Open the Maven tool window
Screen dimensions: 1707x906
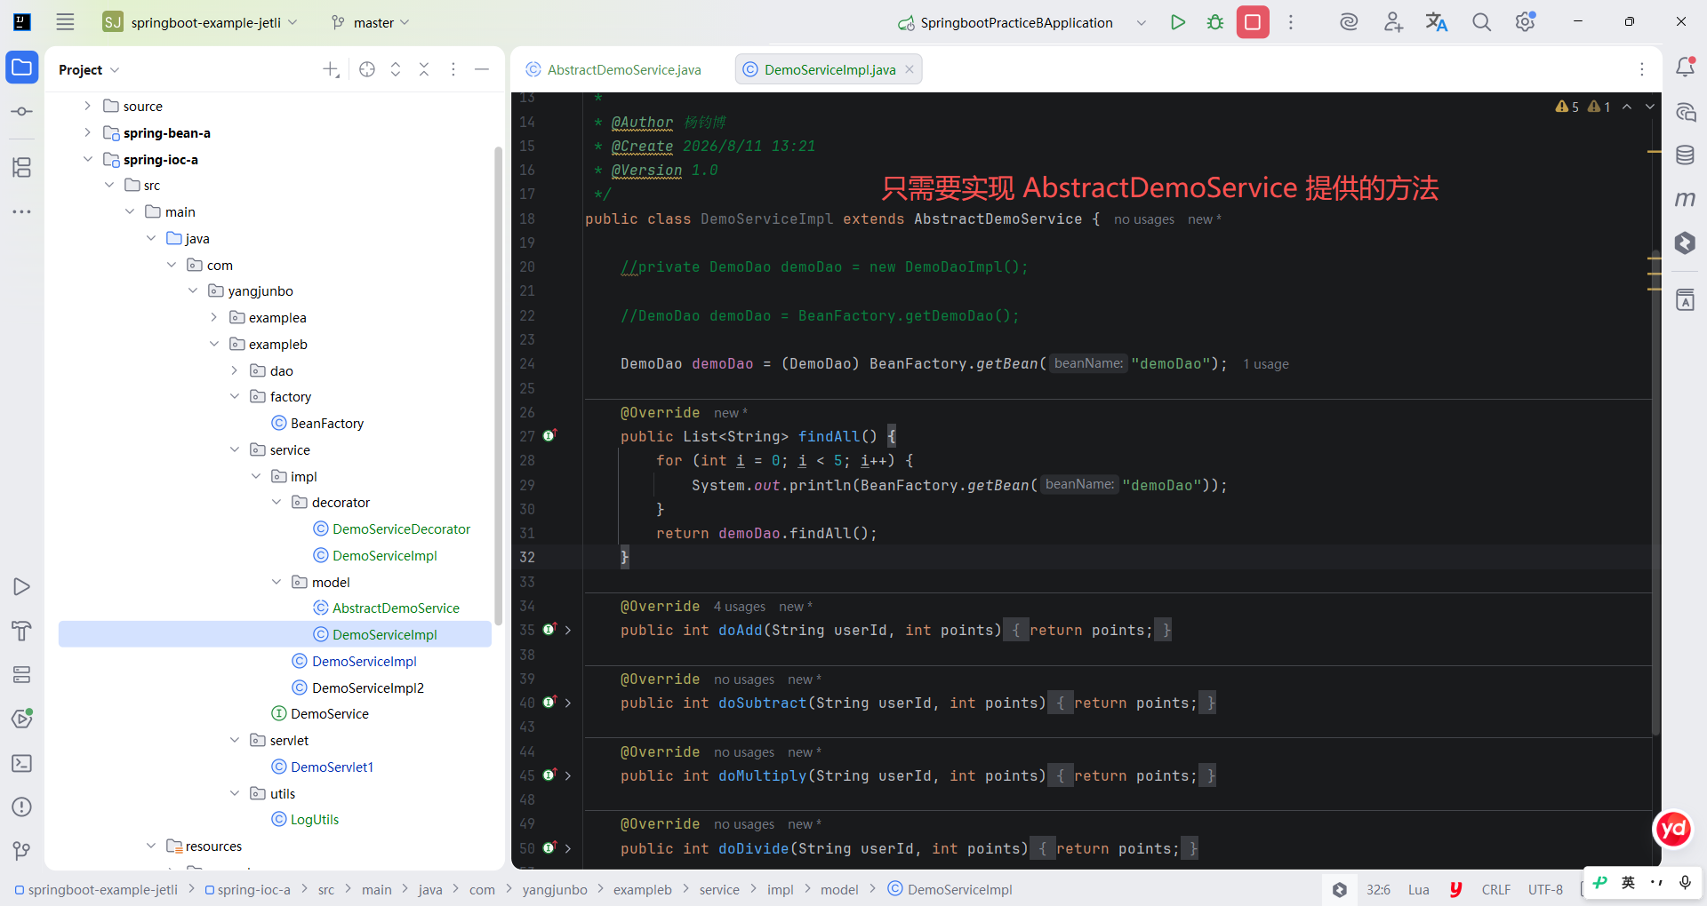[1685, 199]
